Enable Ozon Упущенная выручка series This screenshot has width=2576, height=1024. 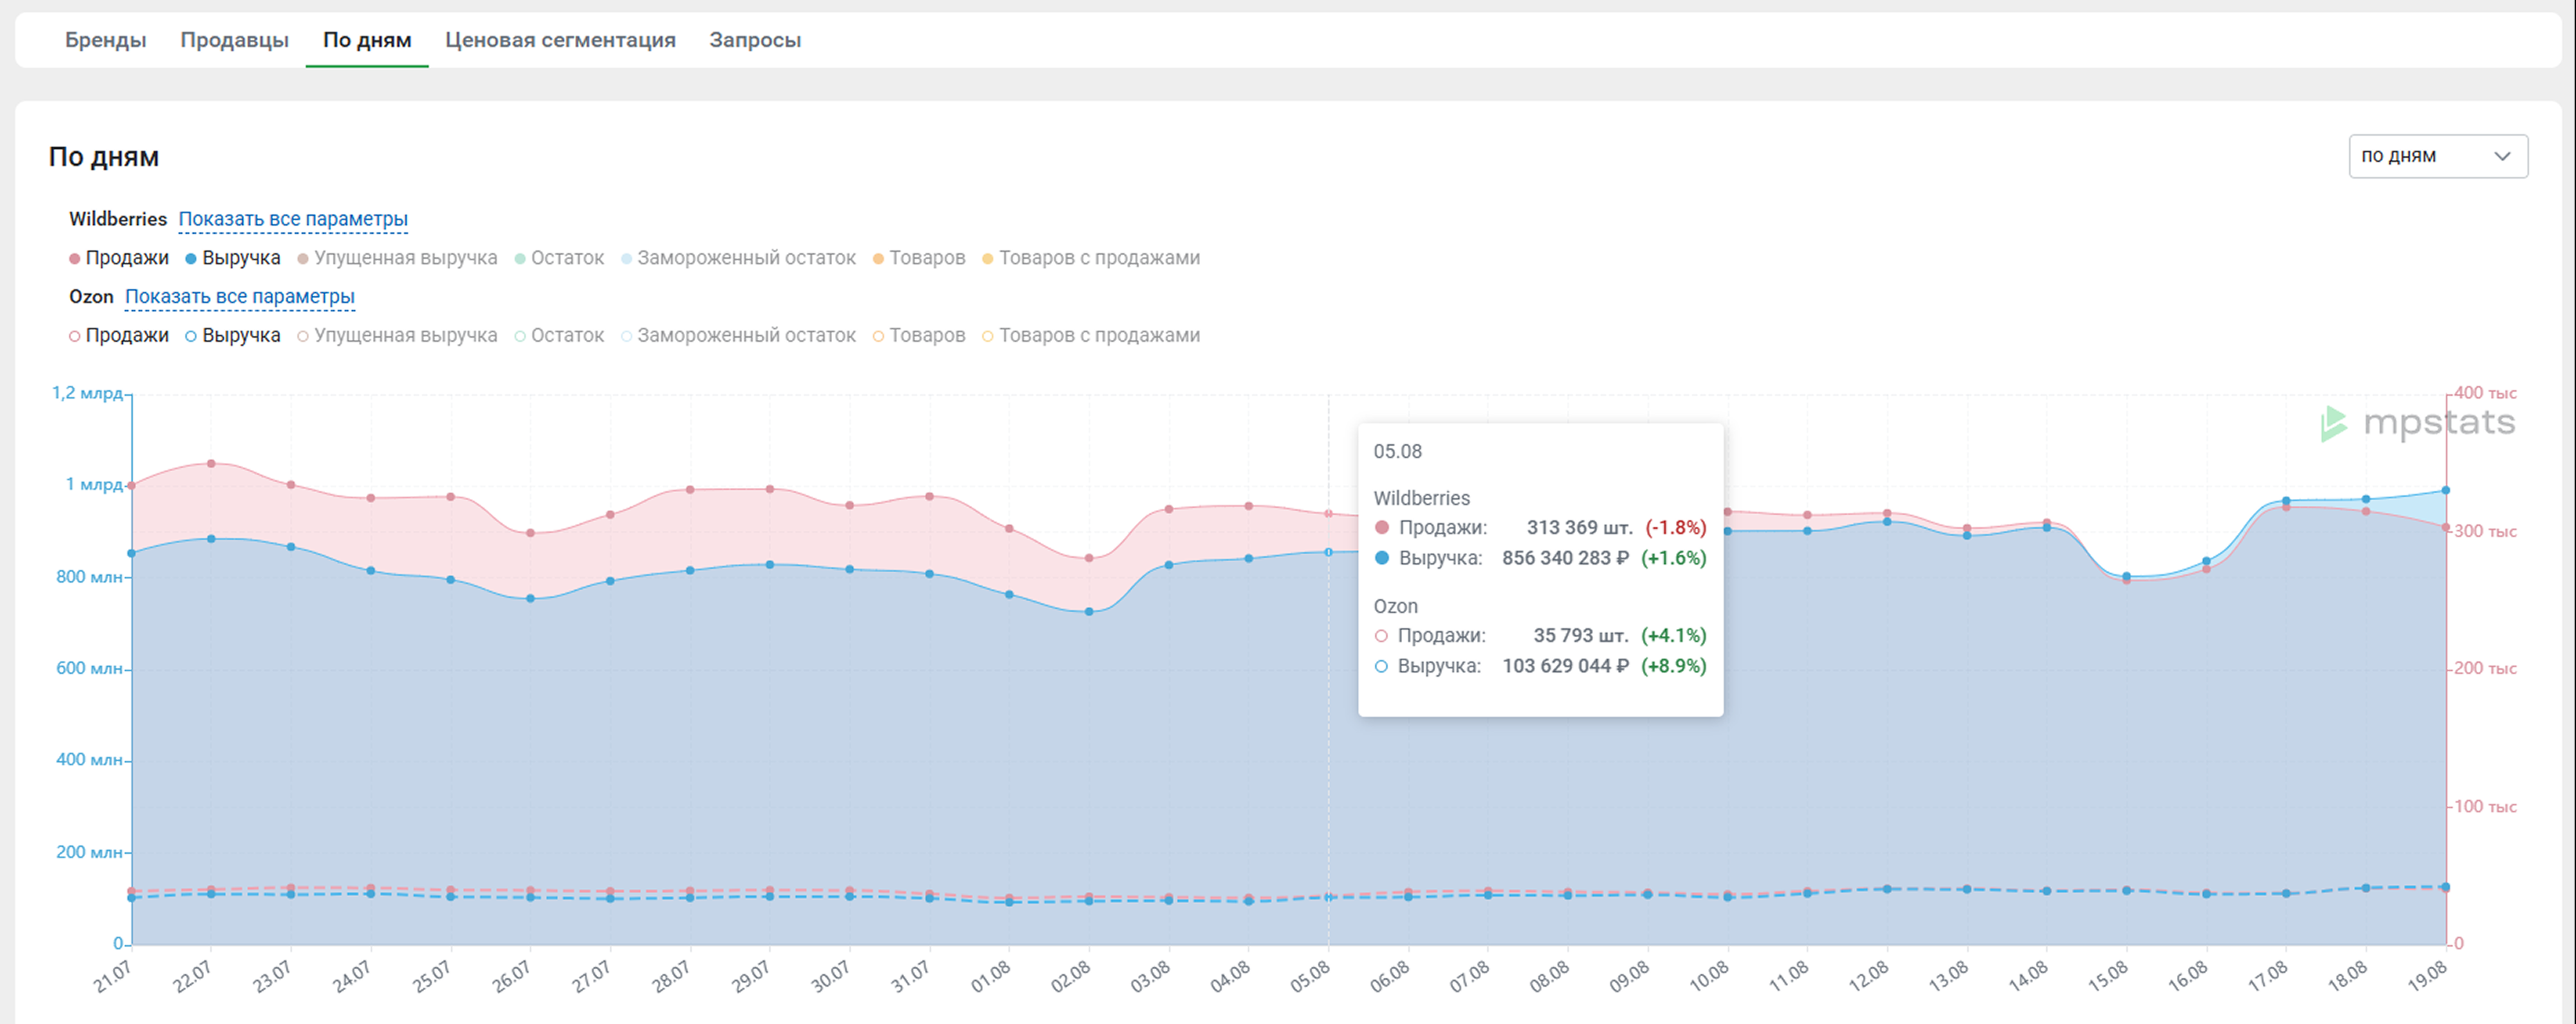tap(397, 336)
